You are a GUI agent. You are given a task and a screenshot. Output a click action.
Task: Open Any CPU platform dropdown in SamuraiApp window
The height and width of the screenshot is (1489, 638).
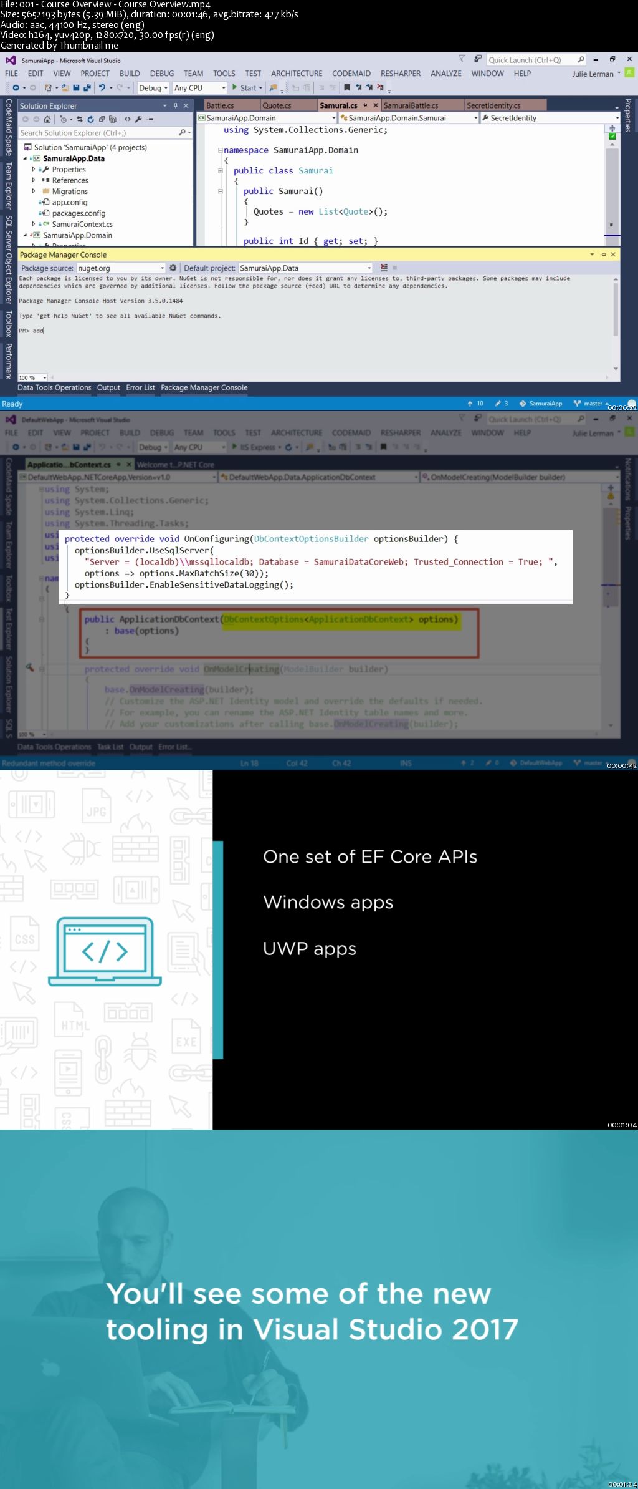[x=199, y=88]
